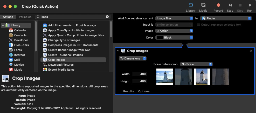Open the Color Black dropdown
This screenshot has width=256, height=113.
(174, 37)
